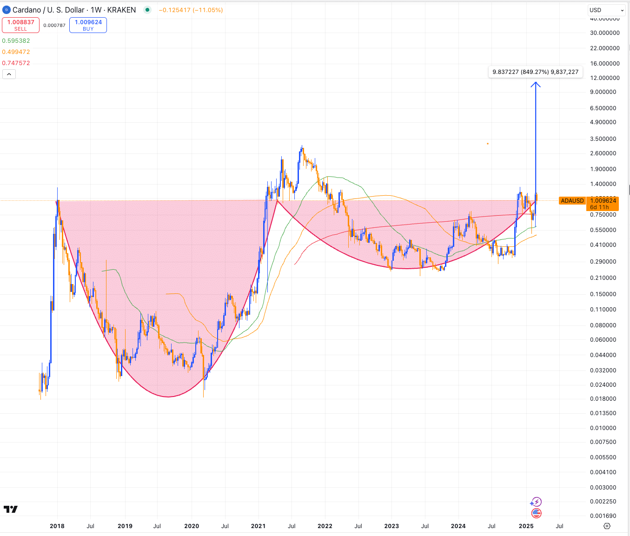
Task: Click the green market status dot
Action: [x=147, y=10]
